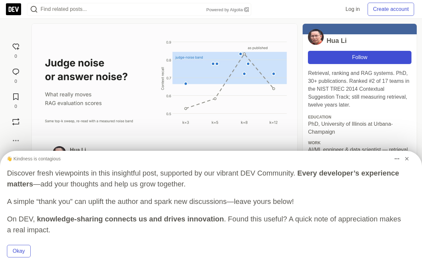Follow Hua Li
The height and width of the screenshot is (264, 422).
tap(360, 57)
